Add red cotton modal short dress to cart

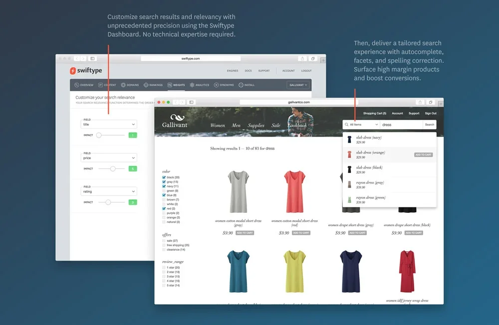tap(301, 233)
